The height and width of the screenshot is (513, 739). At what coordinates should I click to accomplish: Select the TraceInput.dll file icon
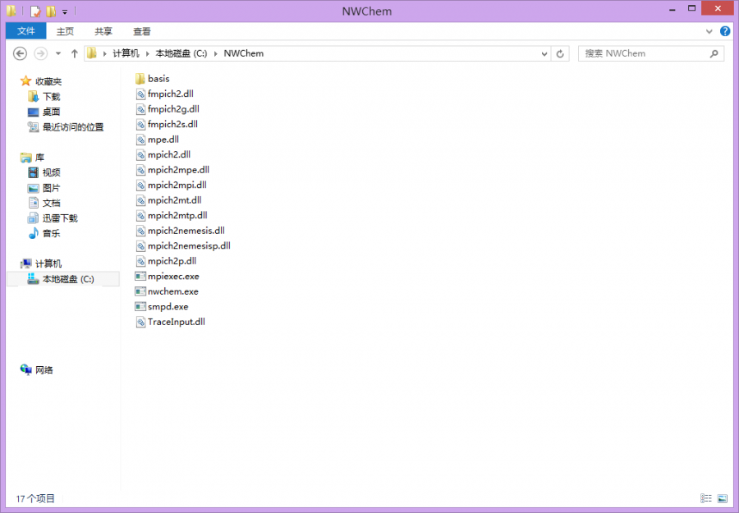tap(140, 322)
